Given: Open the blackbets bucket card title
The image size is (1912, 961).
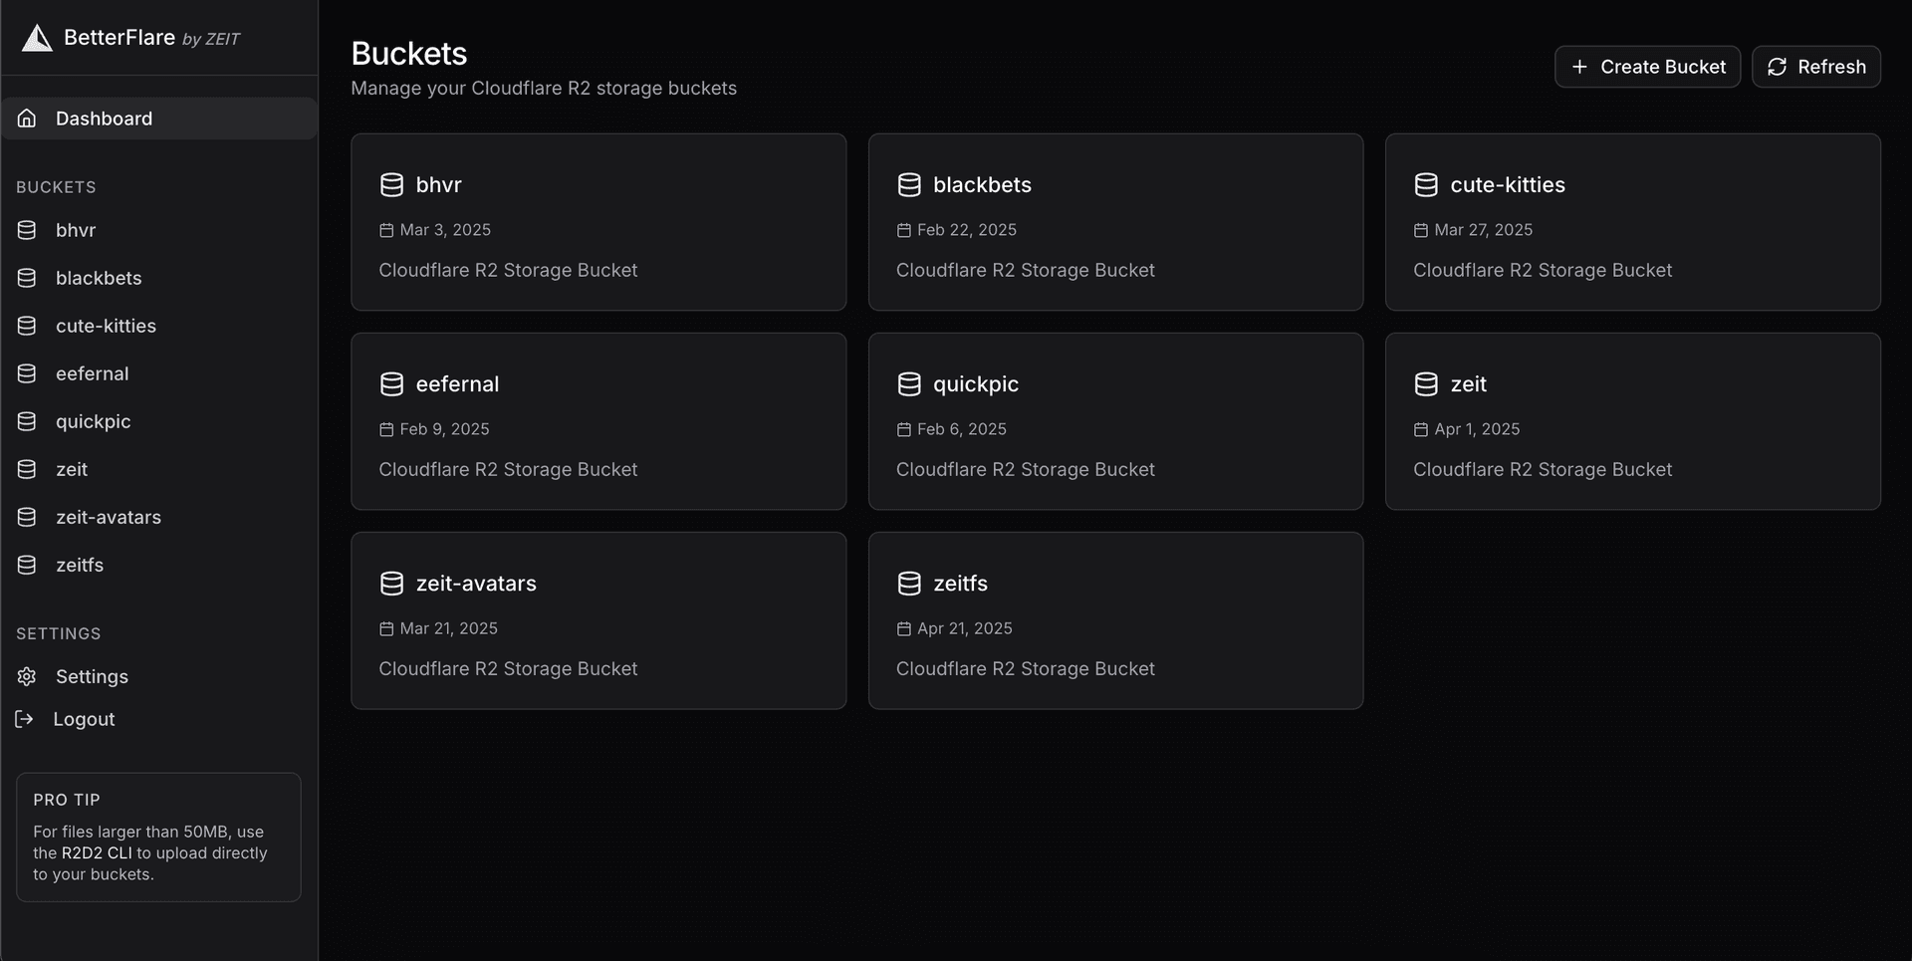Looking at the screenshot, I should pyautogui.click(x=982, y=185).
